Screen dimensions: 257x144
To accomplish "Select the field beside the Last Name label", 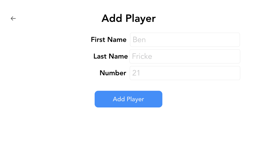I will (185, 56).
